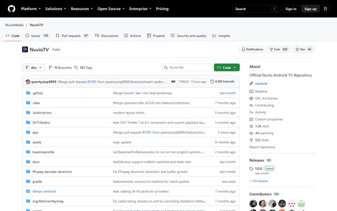Expand the Solutions menu

[55, 9]
